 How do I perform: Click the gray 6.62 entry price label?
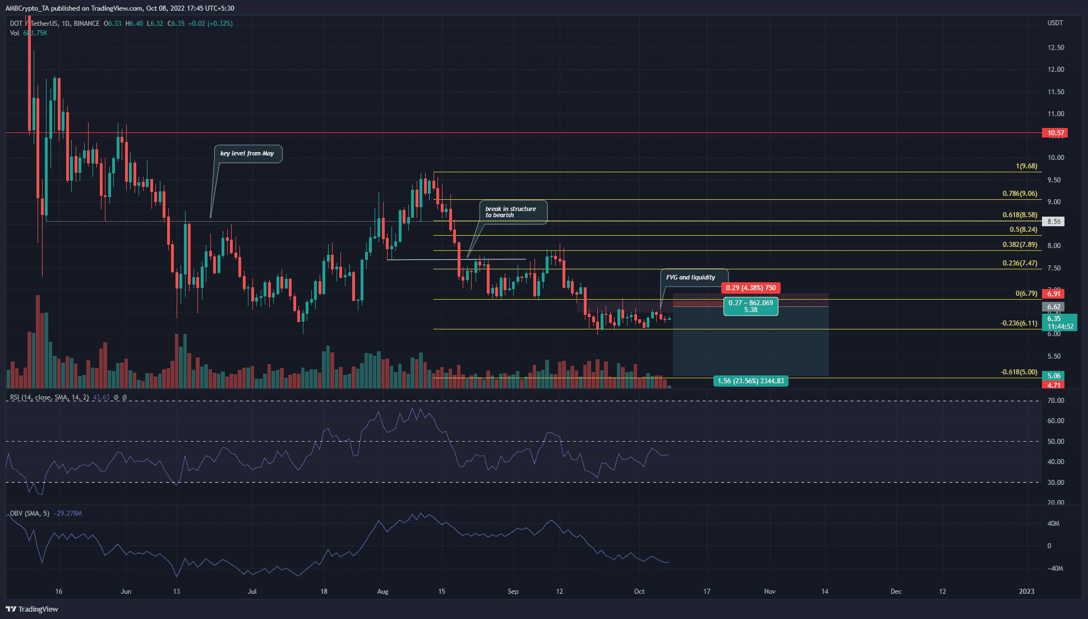pyautogui.click(x=1053, y=307)
